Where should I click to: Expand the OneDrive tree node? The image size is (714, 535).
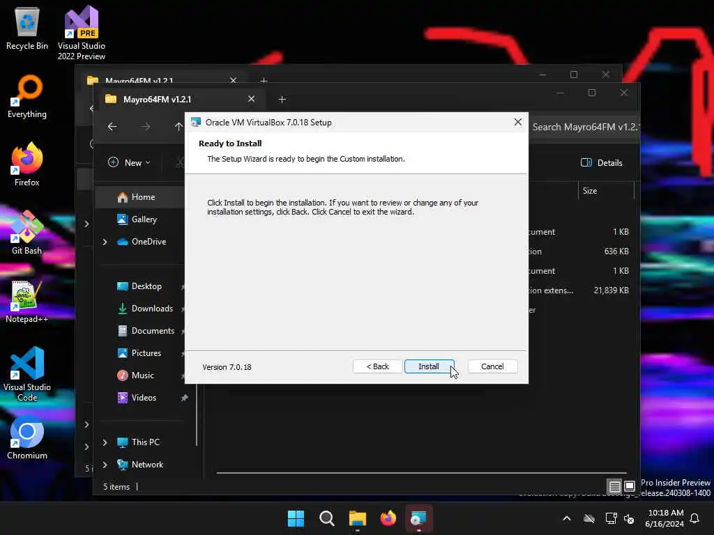tap(105, 242)
